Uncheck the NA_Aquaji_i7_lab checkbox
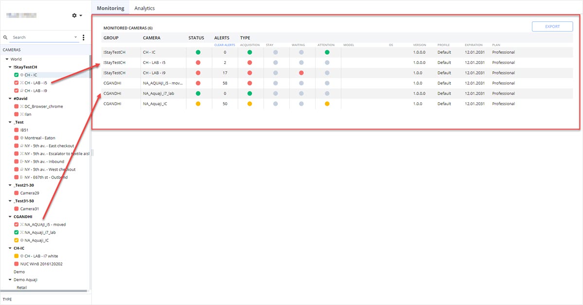This screenshot has height=305, width=583. click(17, 232)
